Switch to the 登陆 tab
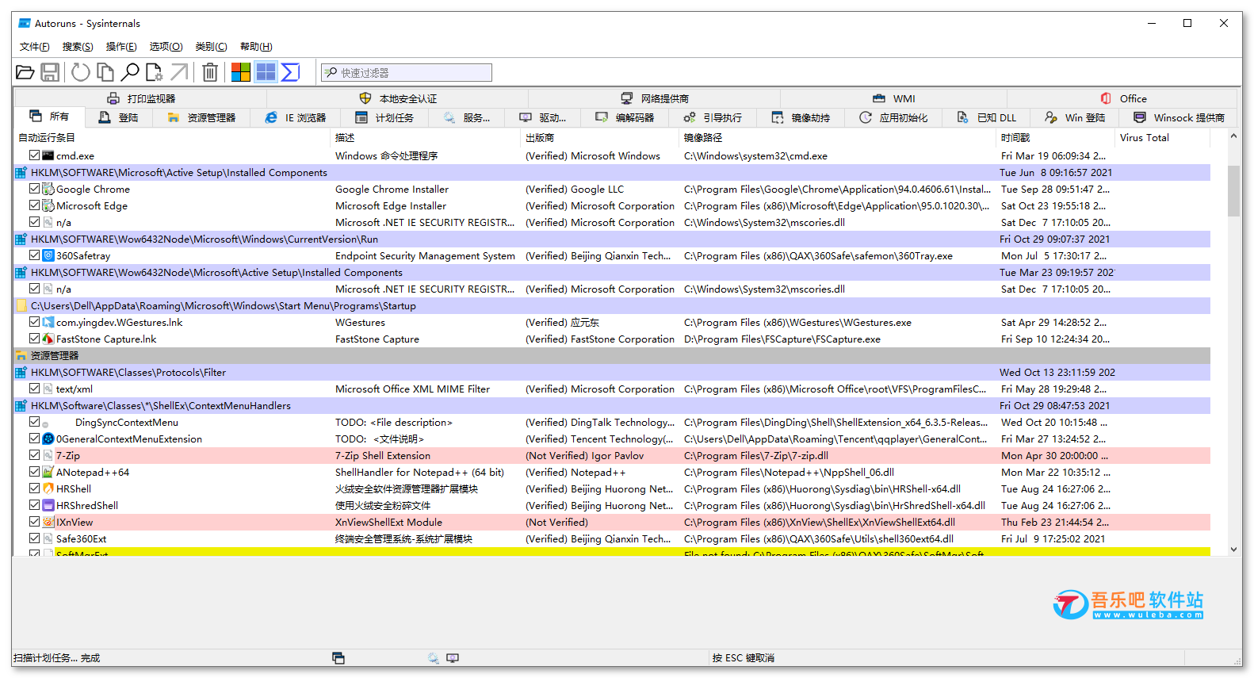The height and width of the screenshot is (678, 1254). coord(119,117)
